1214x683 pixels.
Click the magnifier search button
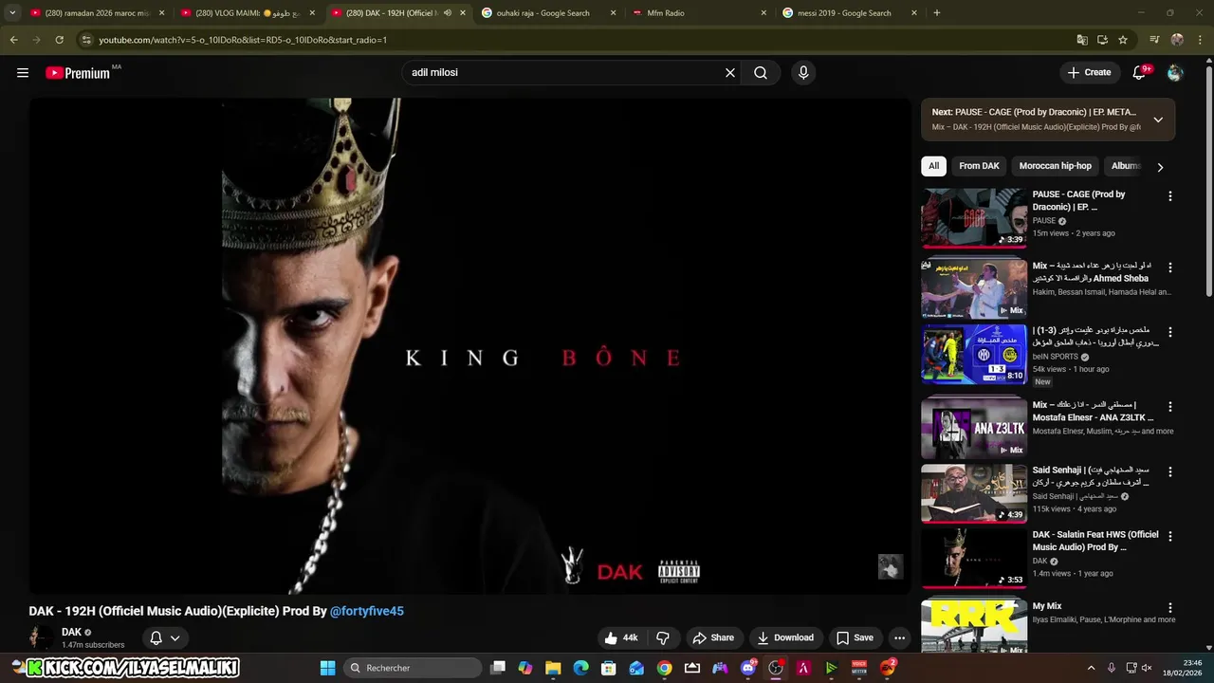(x=761, y=73)
